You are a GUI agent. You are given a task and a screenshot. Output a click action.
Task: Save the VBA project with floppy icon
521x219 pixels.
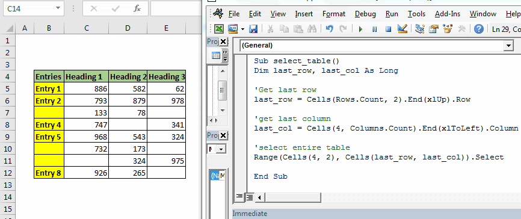253,29
